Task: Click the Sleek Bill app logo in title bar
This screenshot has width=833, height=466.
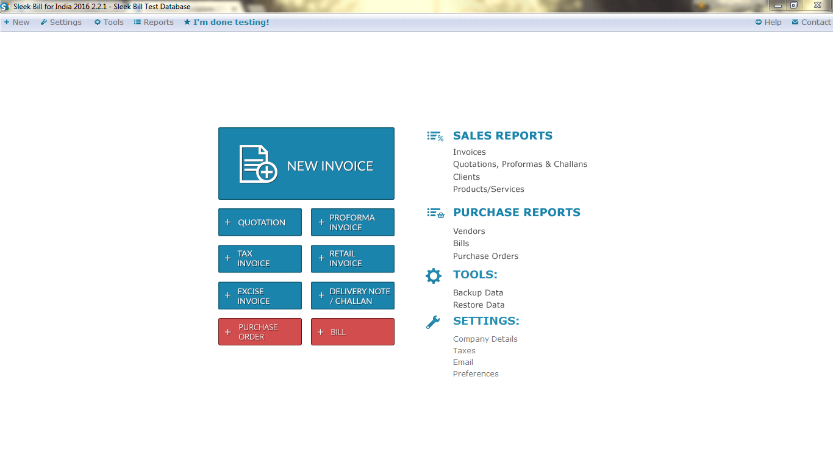Action: pos(5,6)
